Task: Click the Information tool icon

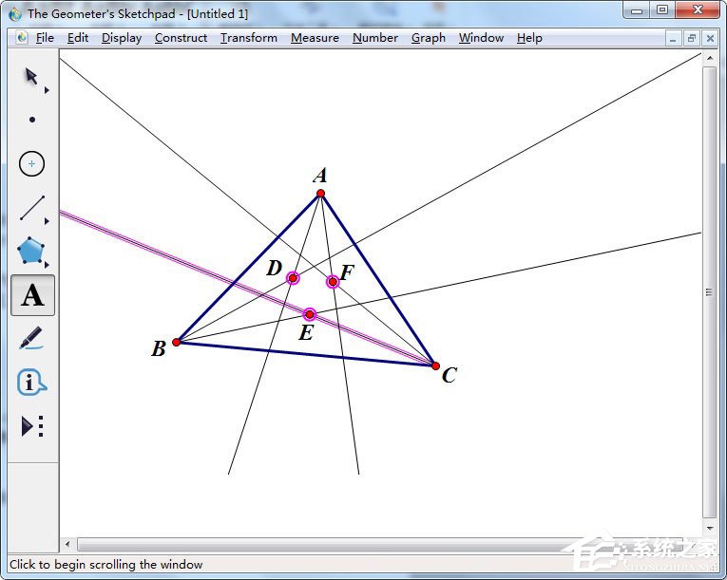Action: (x=31, y=383)
